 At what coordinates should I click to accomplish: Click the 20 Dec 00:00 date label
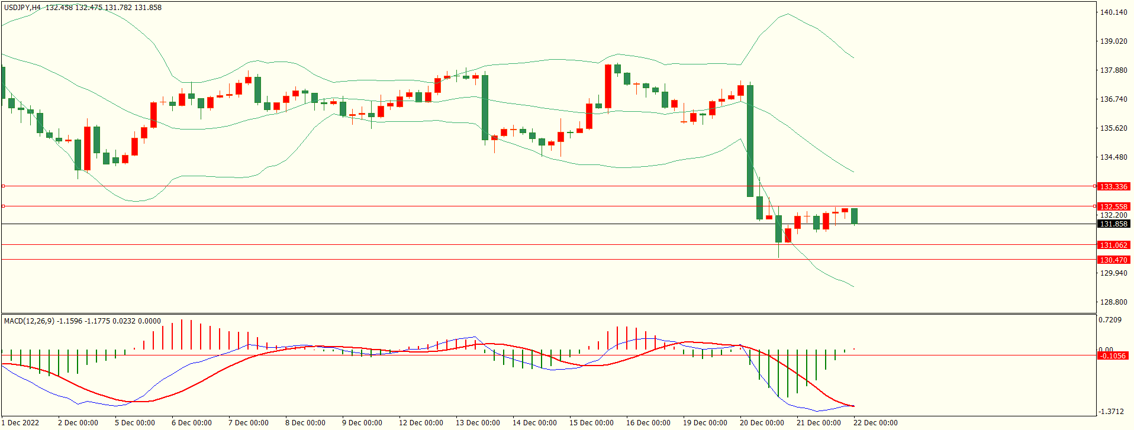(762, 422)
